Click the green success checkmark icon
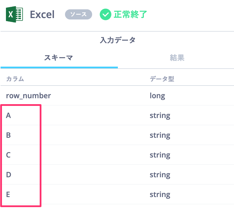This screenshot has height=223, width=234. (105, 14)
